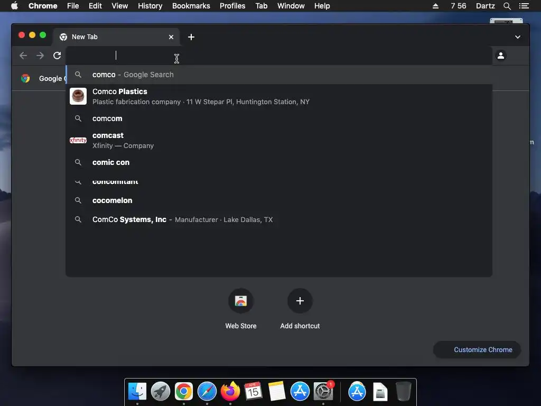Open the File menu
Screen dimensions: 541x406
coord(73,6)
